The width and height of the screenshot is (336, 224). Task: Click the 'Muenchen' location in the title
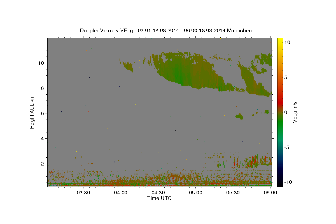[239, 31]
